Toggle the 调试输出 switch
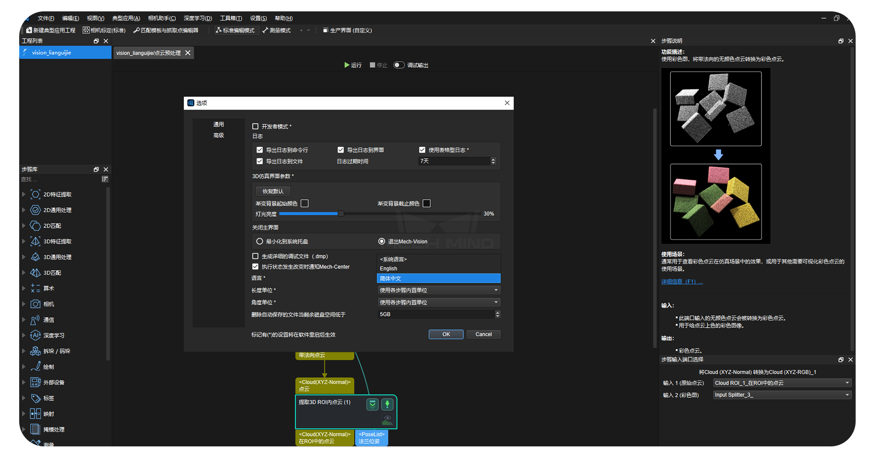 click(399, 65)
